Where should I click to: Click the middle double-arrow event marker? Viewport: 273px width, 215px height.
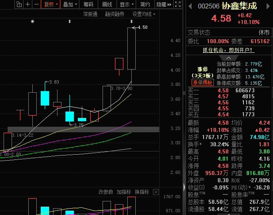point(69,22)
